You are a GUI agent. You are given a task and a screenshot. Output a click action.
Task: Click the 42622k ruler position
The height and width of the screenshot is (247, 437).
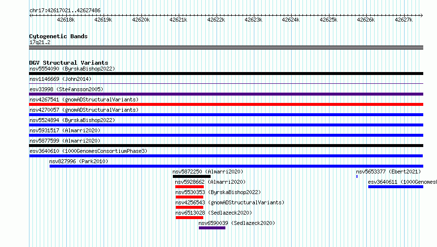tap(216, 20)
